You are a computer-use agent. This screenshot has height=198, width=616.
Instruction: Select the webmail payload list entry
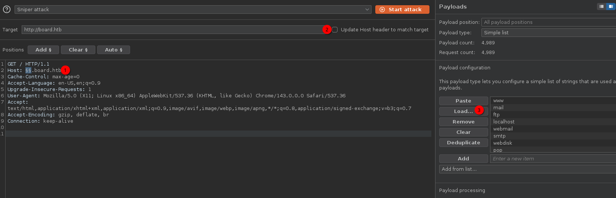[503, 129]
